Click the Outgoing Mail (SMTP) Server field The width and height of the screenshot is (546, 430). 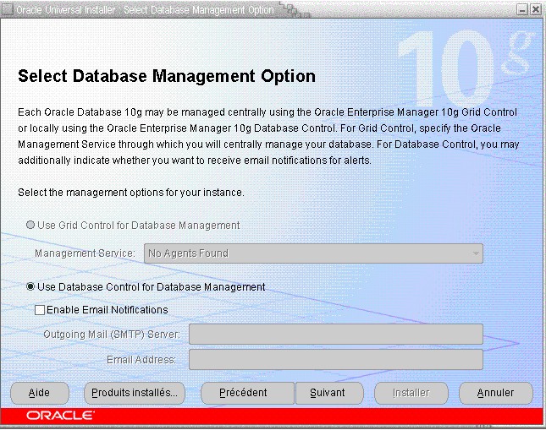pos(336,334)
